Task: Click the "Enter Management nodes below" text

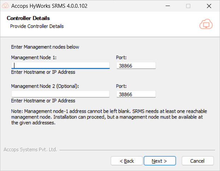Action: click(x=45, y=47)
